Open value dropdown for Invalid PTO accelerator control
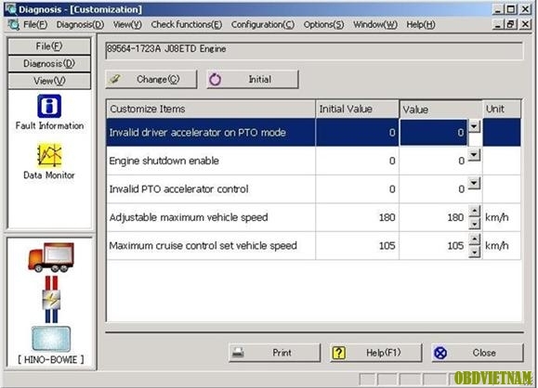The image size is (538, 388). (x=474, y=184)
